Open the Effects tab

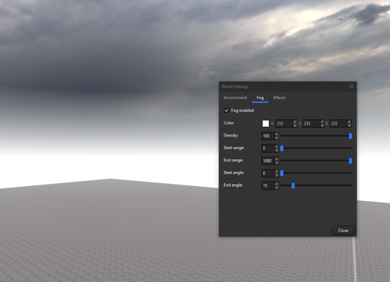[x=279, y=98]
